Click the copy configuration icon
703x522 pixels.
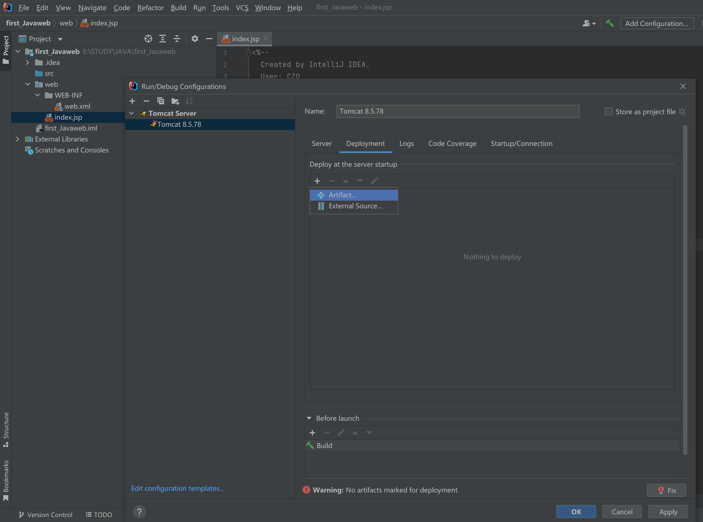(160, 101)
